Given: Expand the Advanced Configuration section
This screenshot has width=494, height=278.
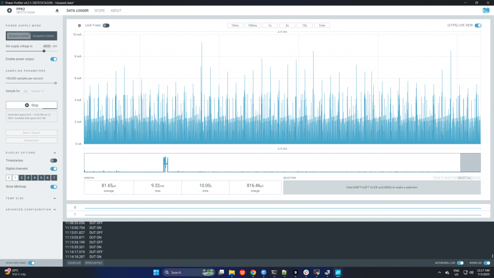Looking at the screenshot, I should (x=55, y=209).
